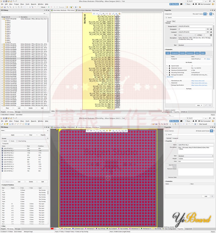
Task: Click the Magnify button
Action: (43, 135)
